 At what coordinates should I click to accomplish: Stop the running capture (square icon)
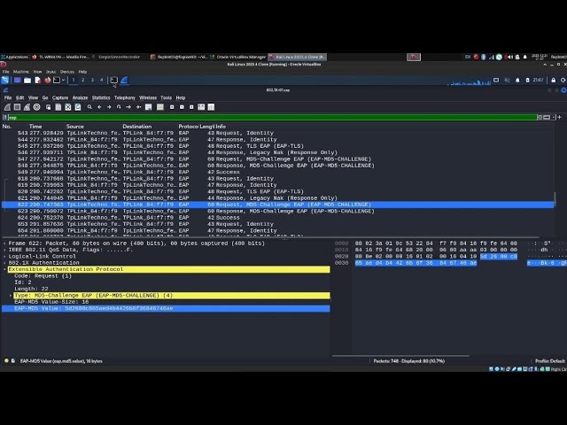(17, 107)
